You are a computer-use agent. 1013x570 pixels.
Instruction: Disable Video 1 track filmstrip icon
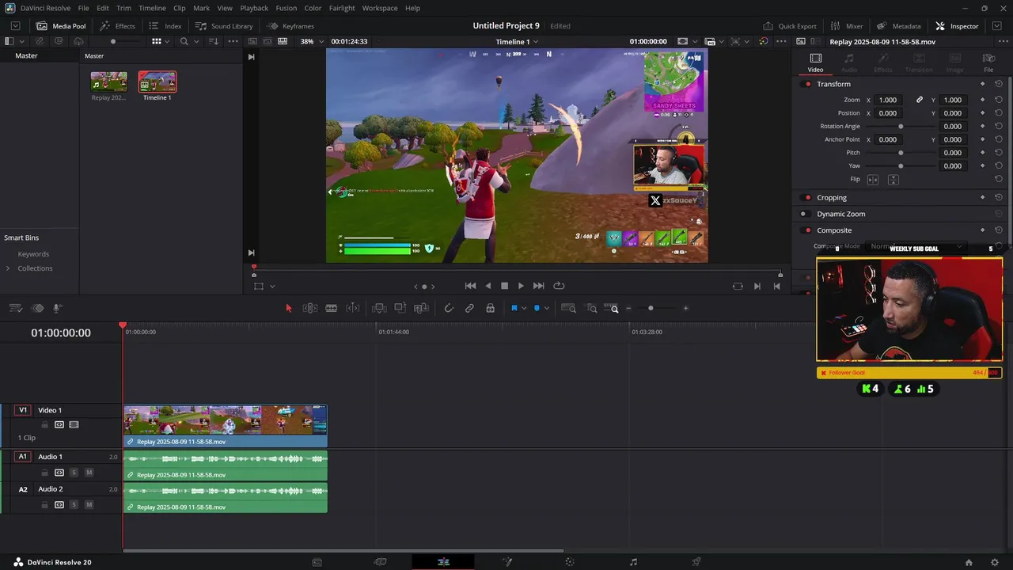[74, 425]
